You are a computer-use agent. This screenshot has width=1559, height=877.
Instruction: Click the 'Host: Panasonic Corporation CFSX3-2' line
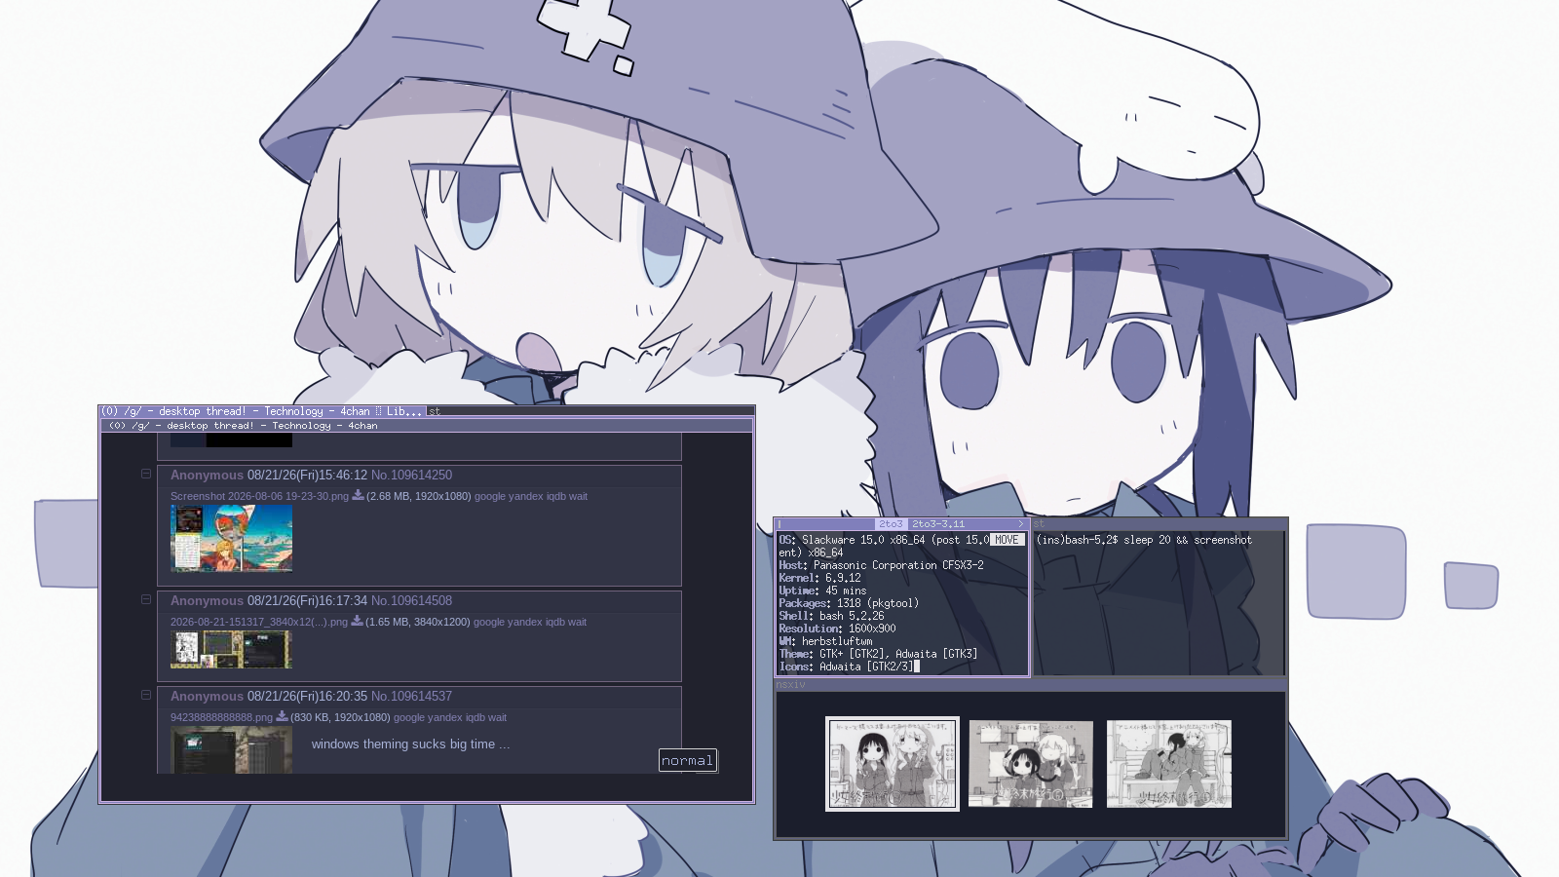point(882,565)
